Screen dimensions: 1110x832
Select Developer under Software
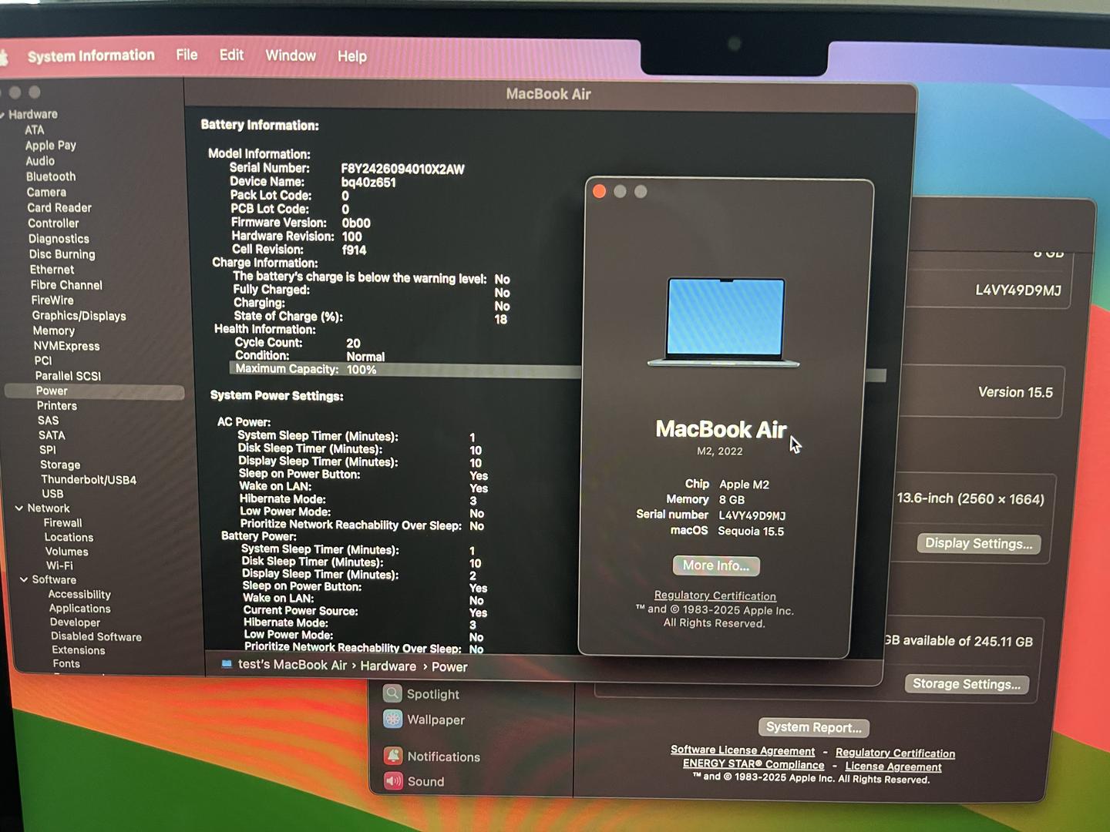click(75, 622)
